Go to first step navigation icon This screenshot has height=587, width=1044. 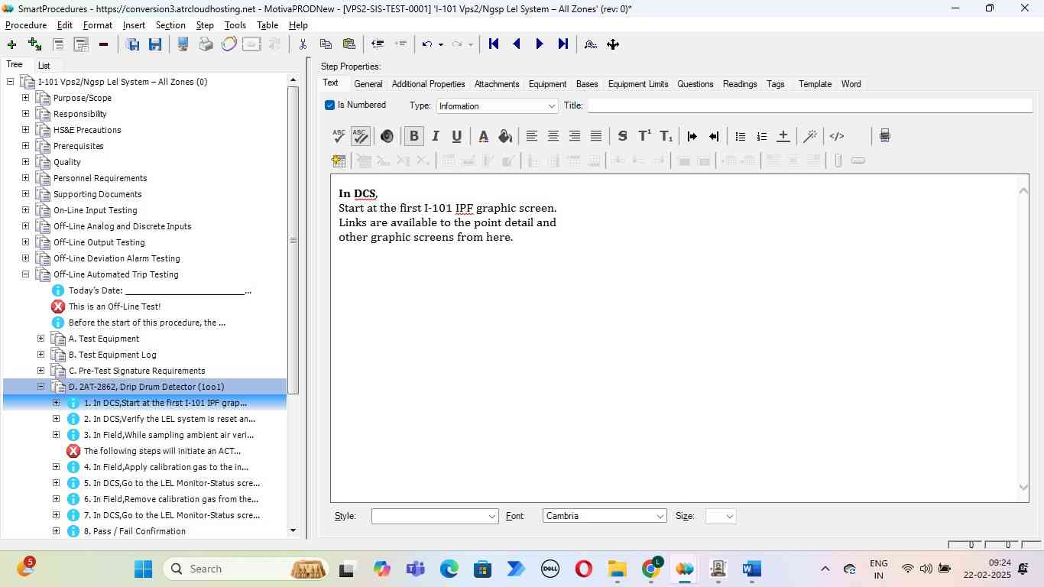(x=494, y=44)
